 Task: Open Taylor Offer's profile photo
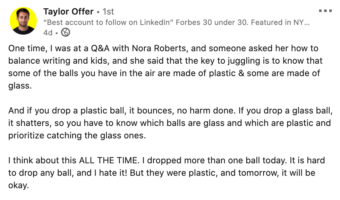[23, 21]
